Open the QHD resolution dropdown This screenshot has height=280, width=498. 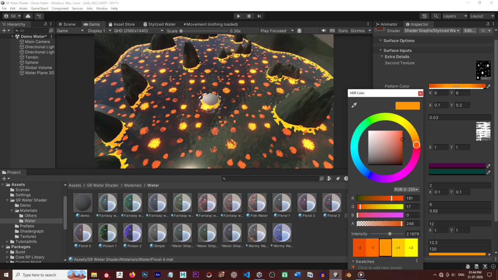click(x=138, y=31)
